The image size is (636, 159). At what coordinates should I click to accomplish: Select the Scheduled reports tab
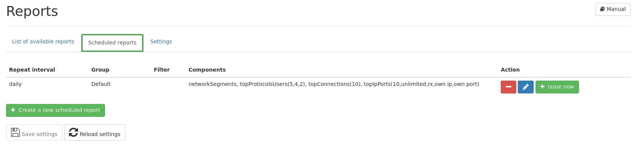click(x=112, y=43)
